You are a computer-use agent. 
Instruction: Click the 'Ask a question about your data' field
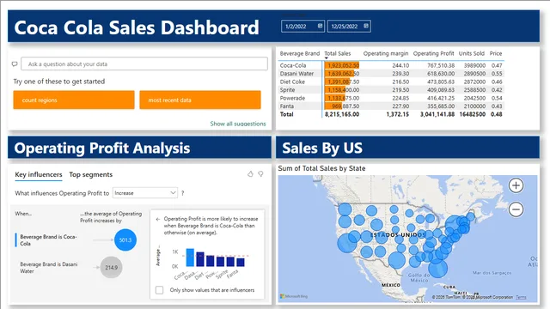[144, 64]
